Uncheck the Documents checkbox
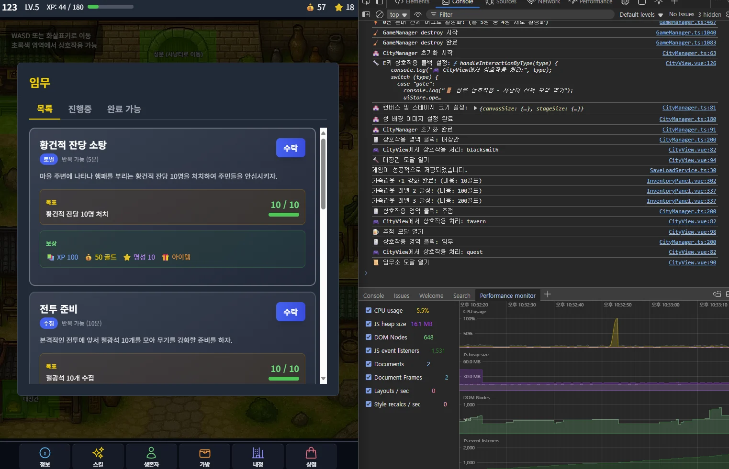The width and height of the screenshot is (729, 469). tap(369, 364)
